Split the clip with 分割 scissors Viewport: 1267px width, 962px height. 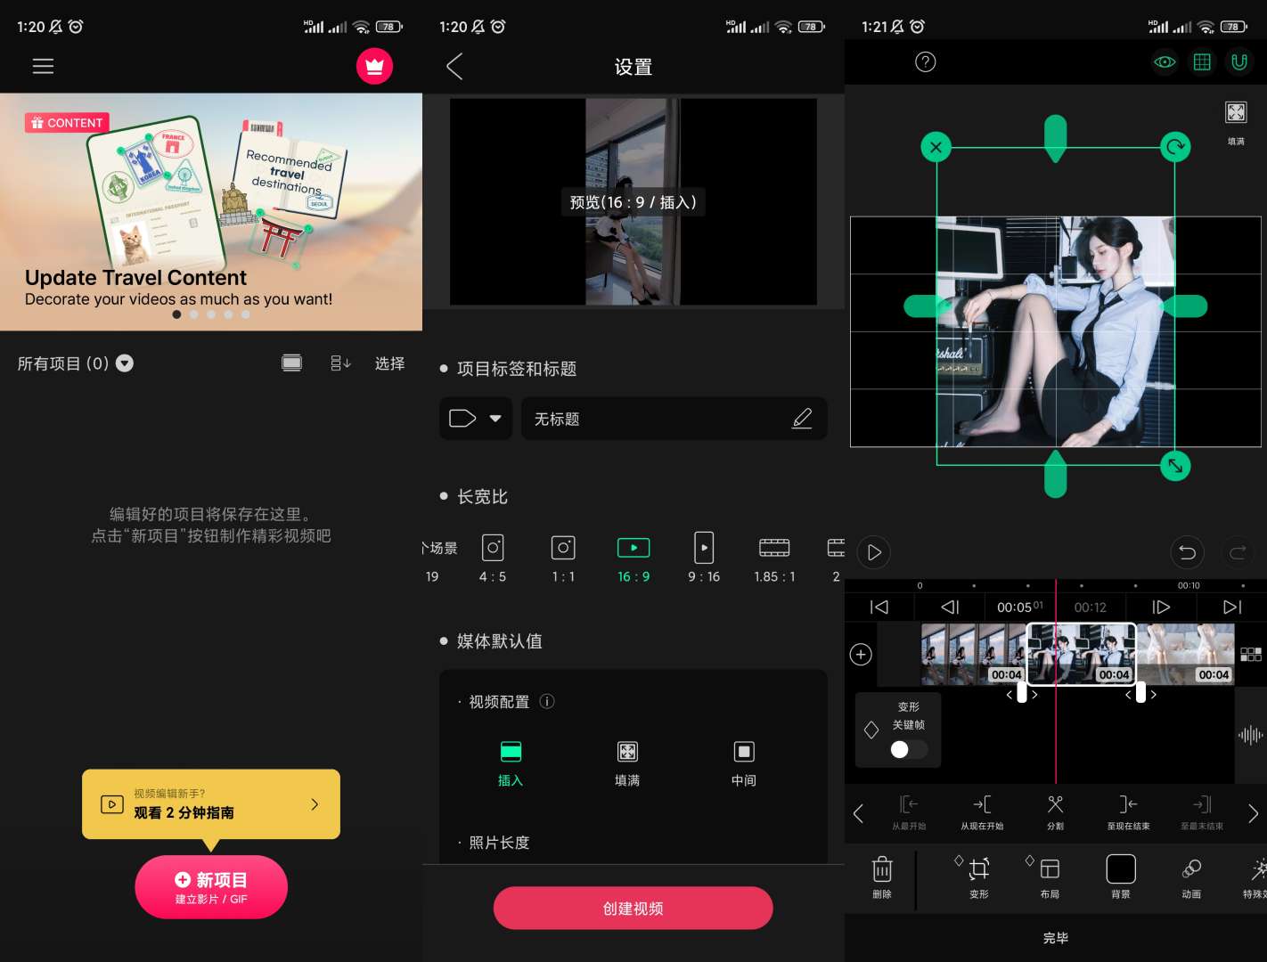click(1055, 813)
